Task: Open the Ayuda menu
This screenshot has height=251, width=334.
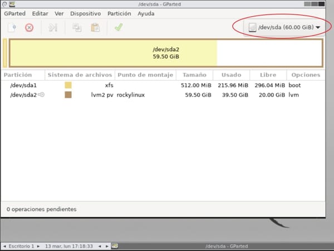Action: [x=146, y=13]
